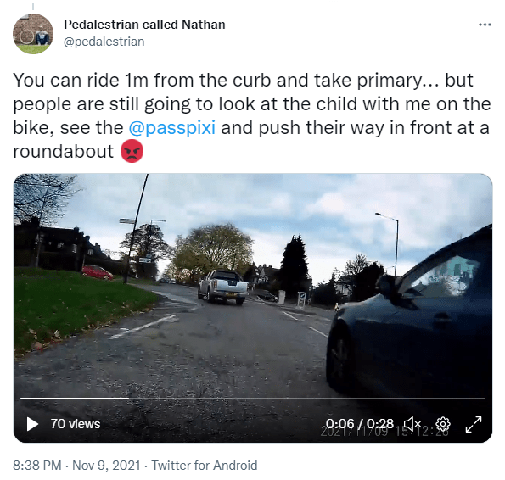Click display name Pedalestrian called Nathan
The image size is (505, 480).
pos(144,25)
